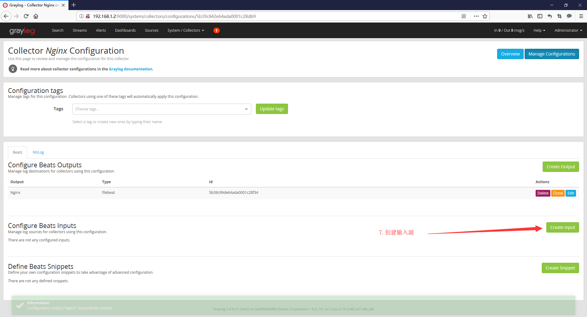
Task: Click the Create Snippet button
Action: pos(560,268)
